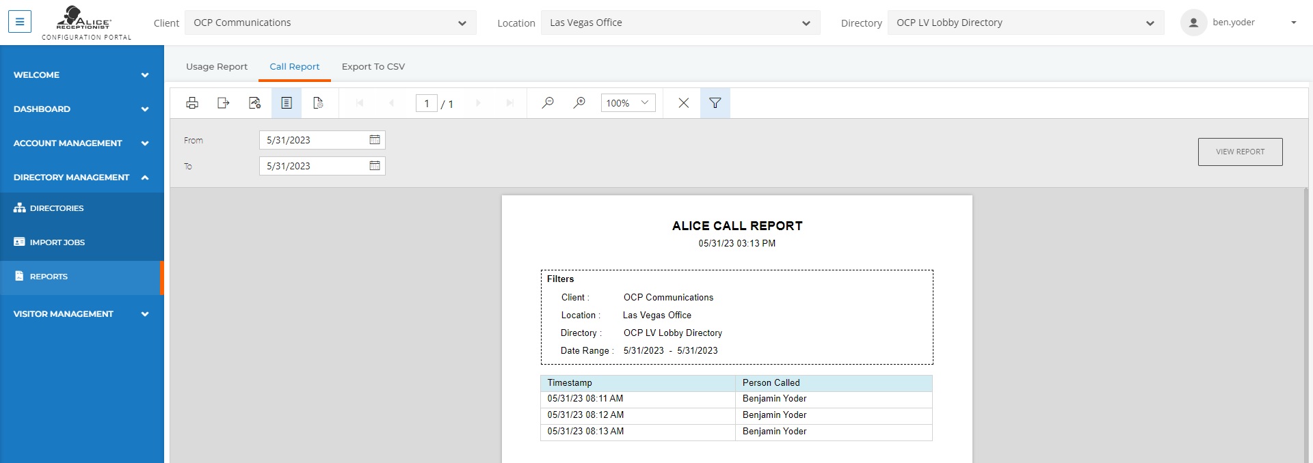Zoom in the report view
Image resolution: width=1313 pixels, height=463 pixels.
pos(579,103)
